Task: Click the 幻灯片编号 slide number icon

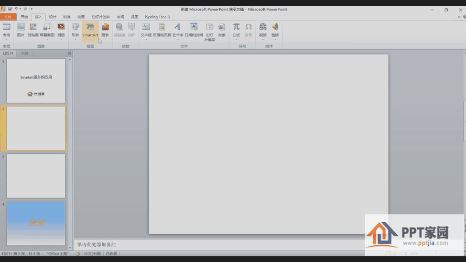Action: pyautogui.click(x=210, y=32)
